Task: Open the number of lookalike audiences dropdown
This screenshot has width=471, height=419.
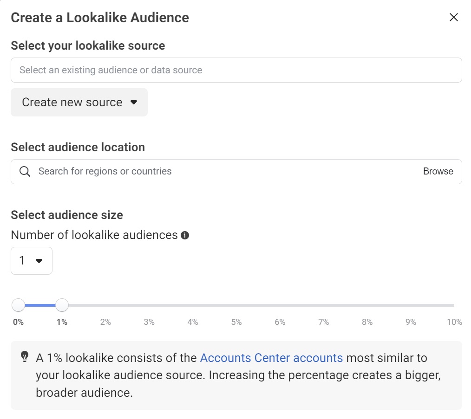Action: pos(32,260)
